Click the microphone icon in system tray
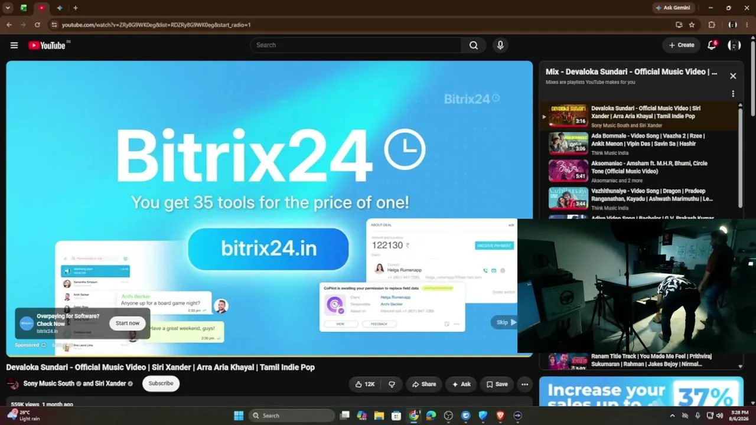This screenshot has width=756, height=425. tap(698, 416)
